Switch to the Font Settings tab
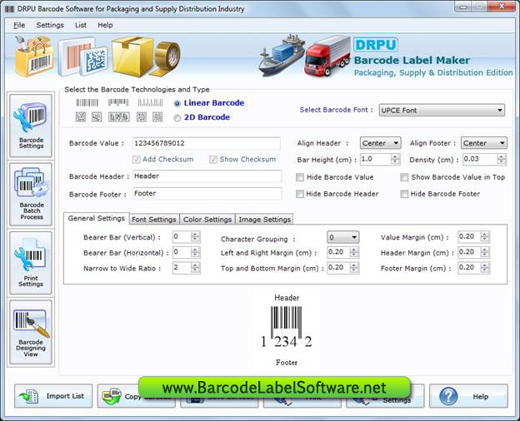Viewport: 520px width, 421px height. coord(154,220)
